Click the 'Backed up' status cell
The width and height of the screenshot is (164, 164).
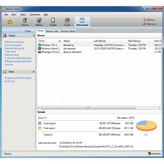click(x=69, y=45)
